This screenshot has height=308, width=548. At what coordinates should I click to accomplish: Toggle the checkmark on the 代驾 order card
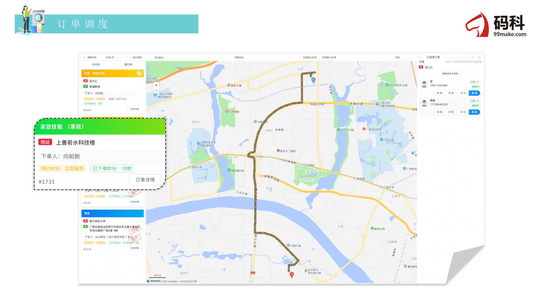coord(139,73)
